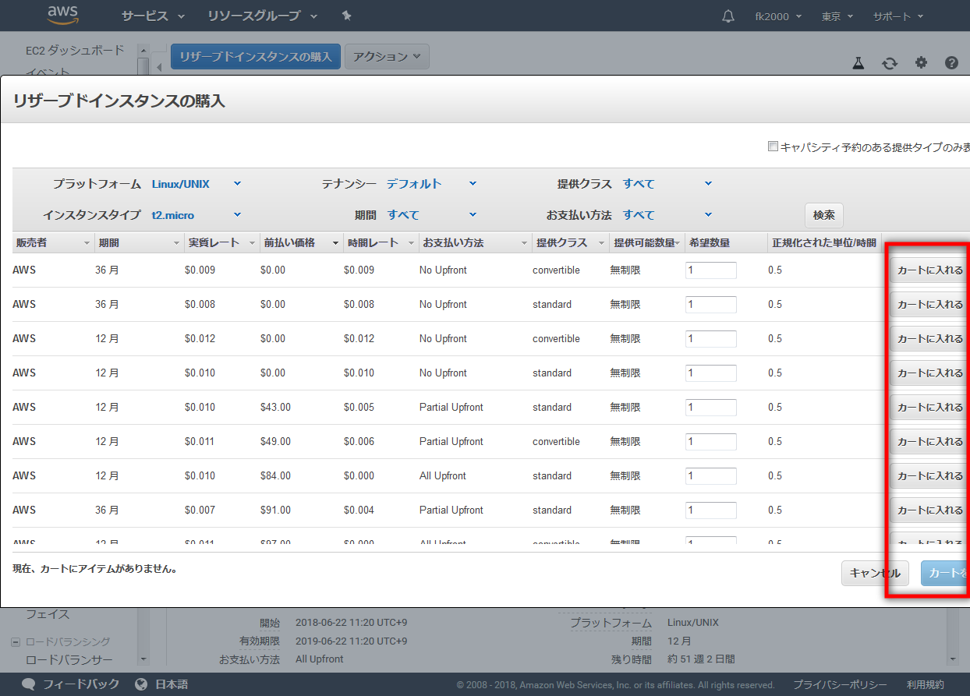Collapse the ロードバランシング section
This screenshot has height=696, width=970.
[16, 642]
